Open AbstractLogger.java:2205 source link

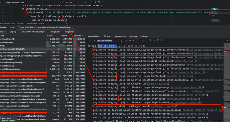tap(187, 88)
